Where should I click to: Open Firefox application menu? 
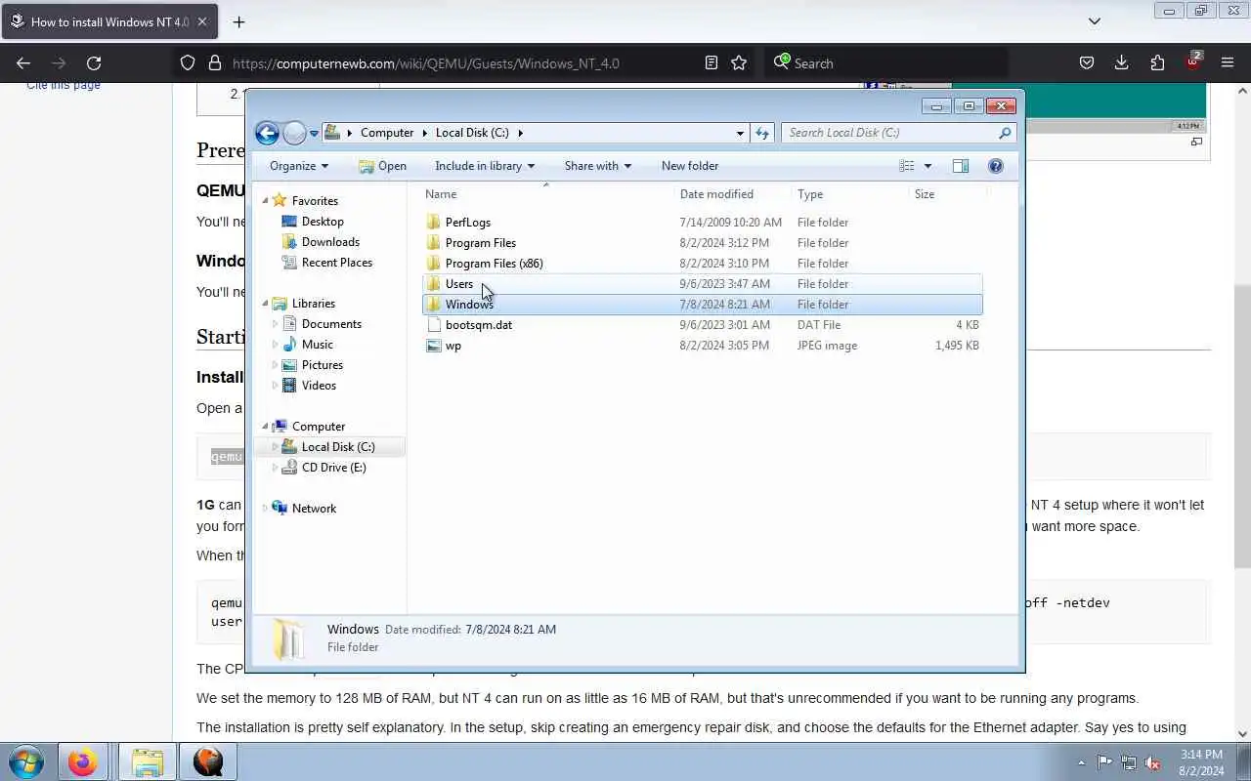pyautogui.click(x=1228, y=62)
